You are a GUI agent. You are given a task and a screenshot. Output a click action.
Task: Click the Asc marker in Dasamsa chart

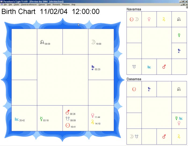(x=181, y=119)
